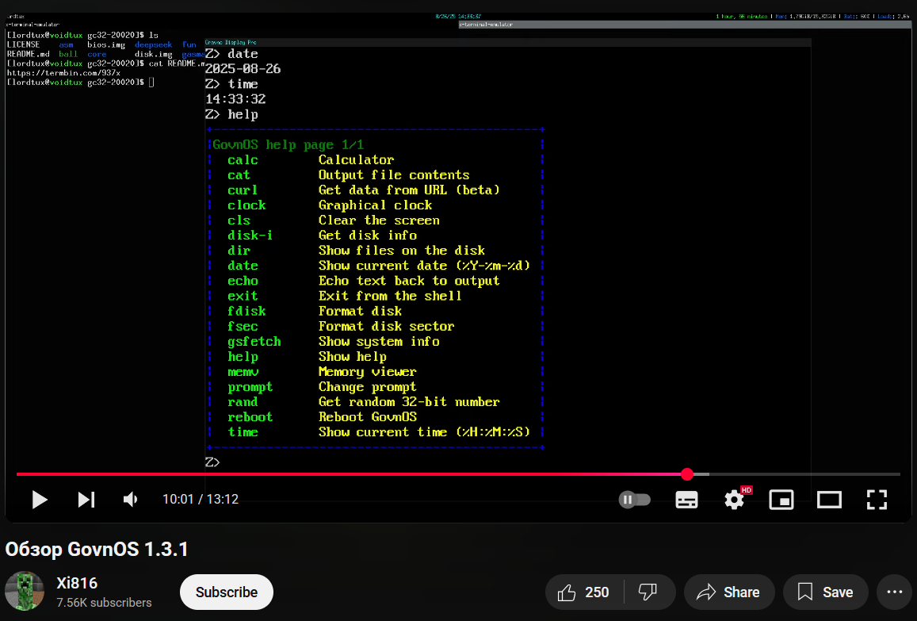
Task: Enable theater mode
Action: tap(829, 499)
